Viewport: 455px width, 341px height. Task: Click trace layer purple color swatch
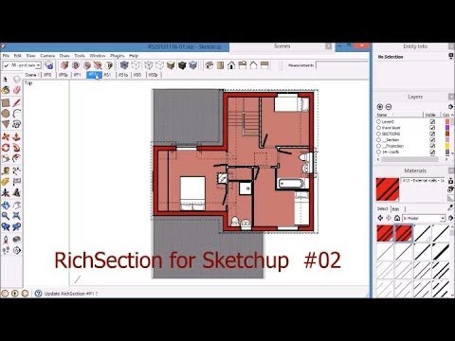tap(447, 128)
